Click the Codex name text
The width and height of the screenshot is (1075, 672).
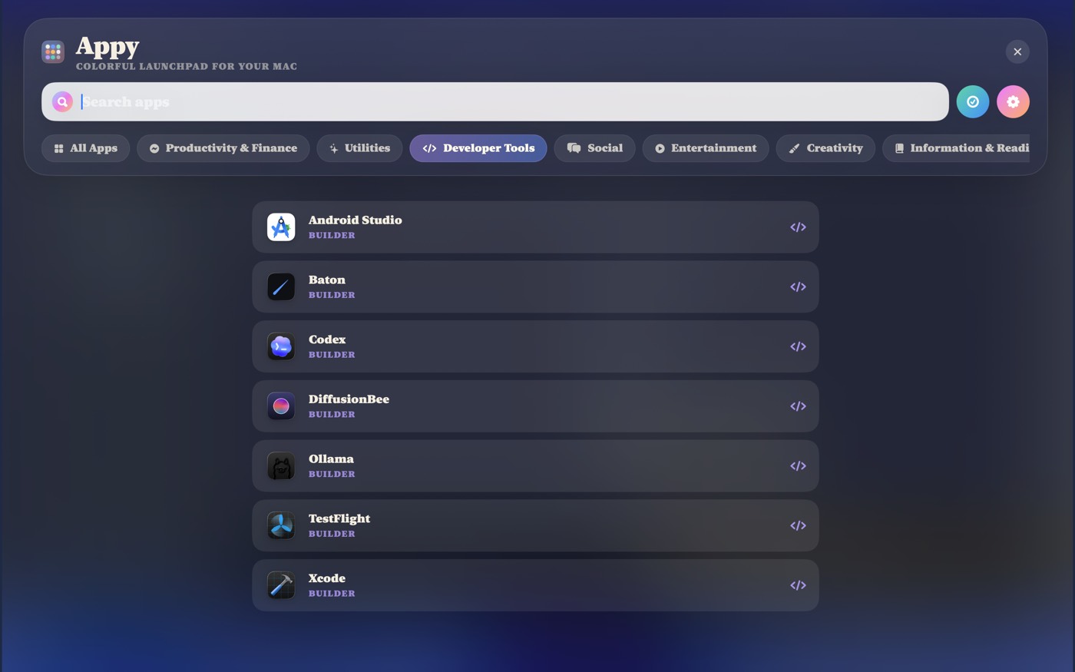(326, 339)
